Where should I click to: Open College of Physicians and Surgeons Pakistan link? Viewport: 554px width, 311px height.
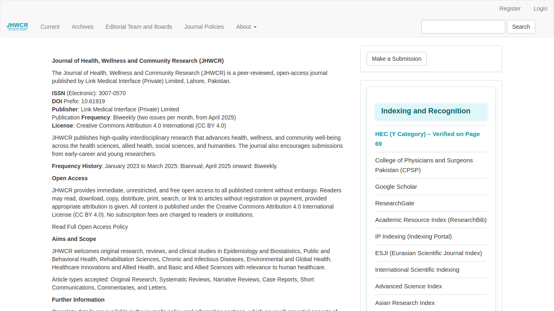pyautogui.click(x=424, y=165)
